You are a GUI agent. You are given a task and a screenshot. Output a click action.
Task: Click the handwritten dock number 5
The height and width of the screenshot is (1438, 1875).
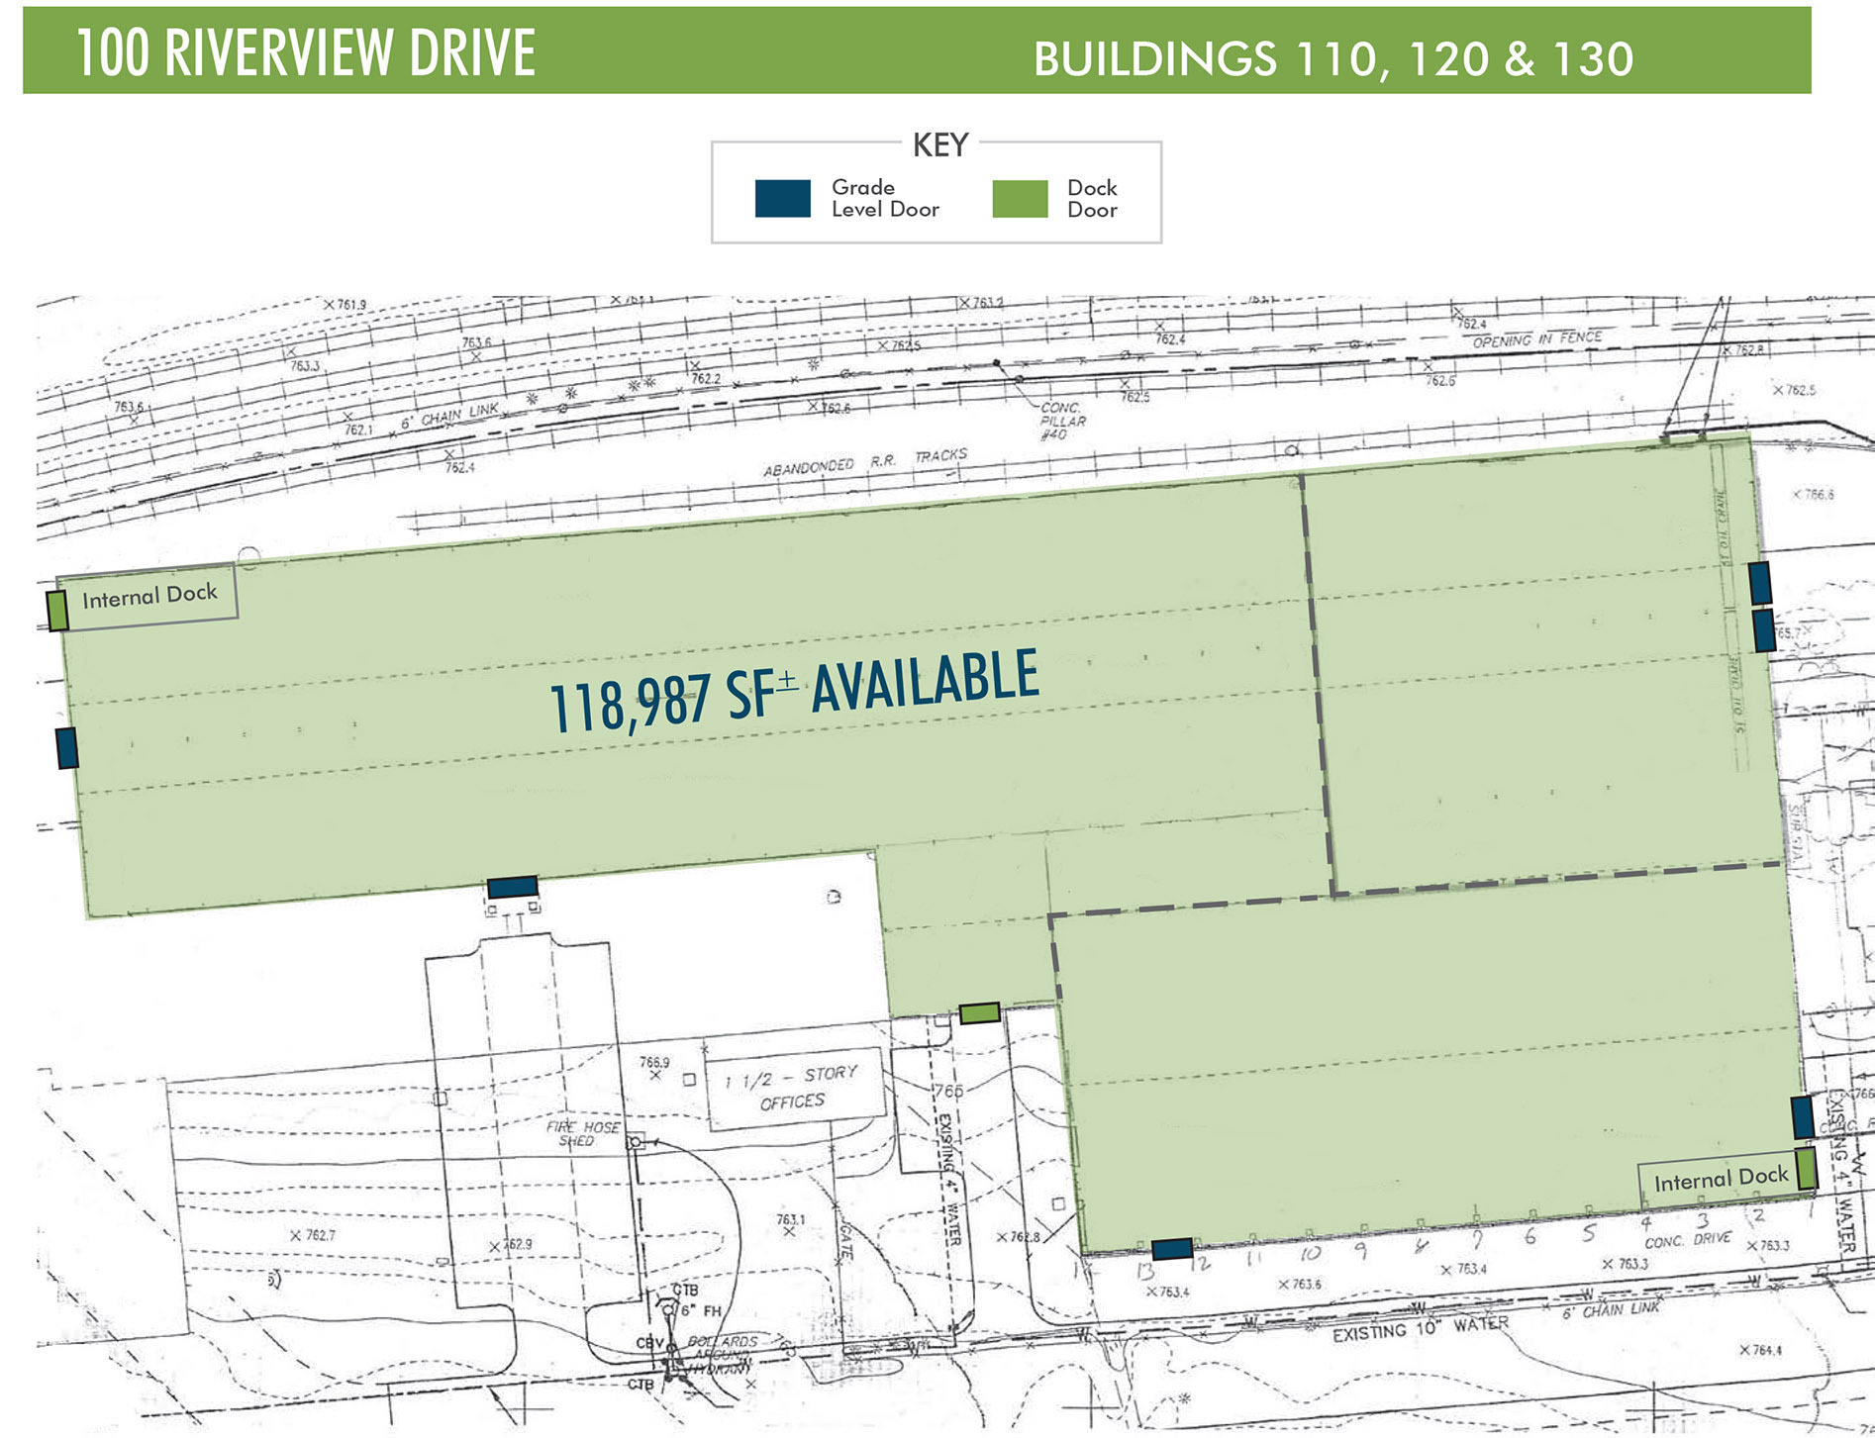[1589, 1233]
